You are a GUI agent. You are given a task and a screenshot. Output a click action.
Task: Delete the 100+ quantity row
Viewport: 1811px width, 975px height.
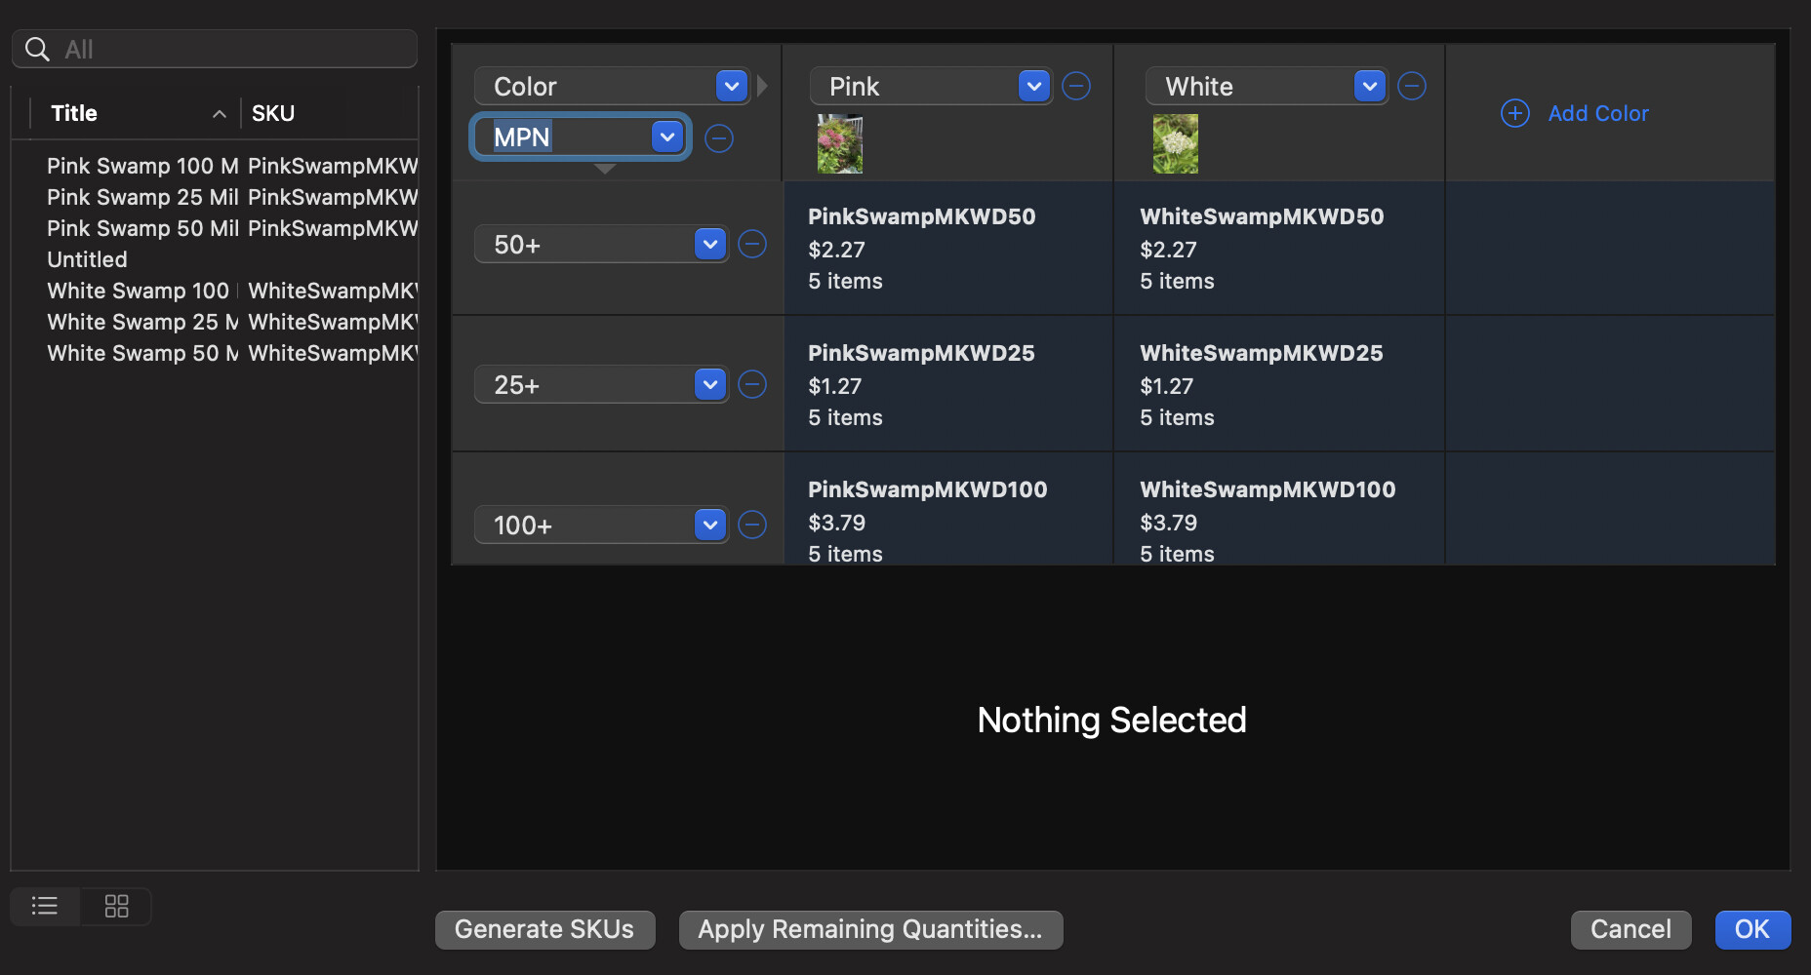pos(752,525)
